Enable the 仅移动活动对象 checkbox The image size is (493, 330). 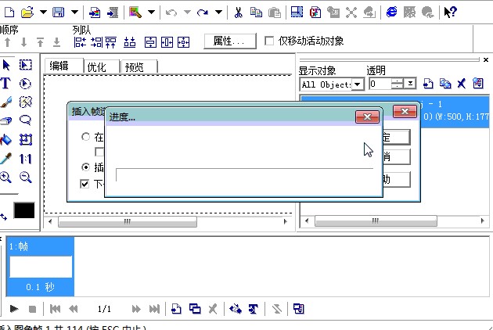tap(270, 41)
